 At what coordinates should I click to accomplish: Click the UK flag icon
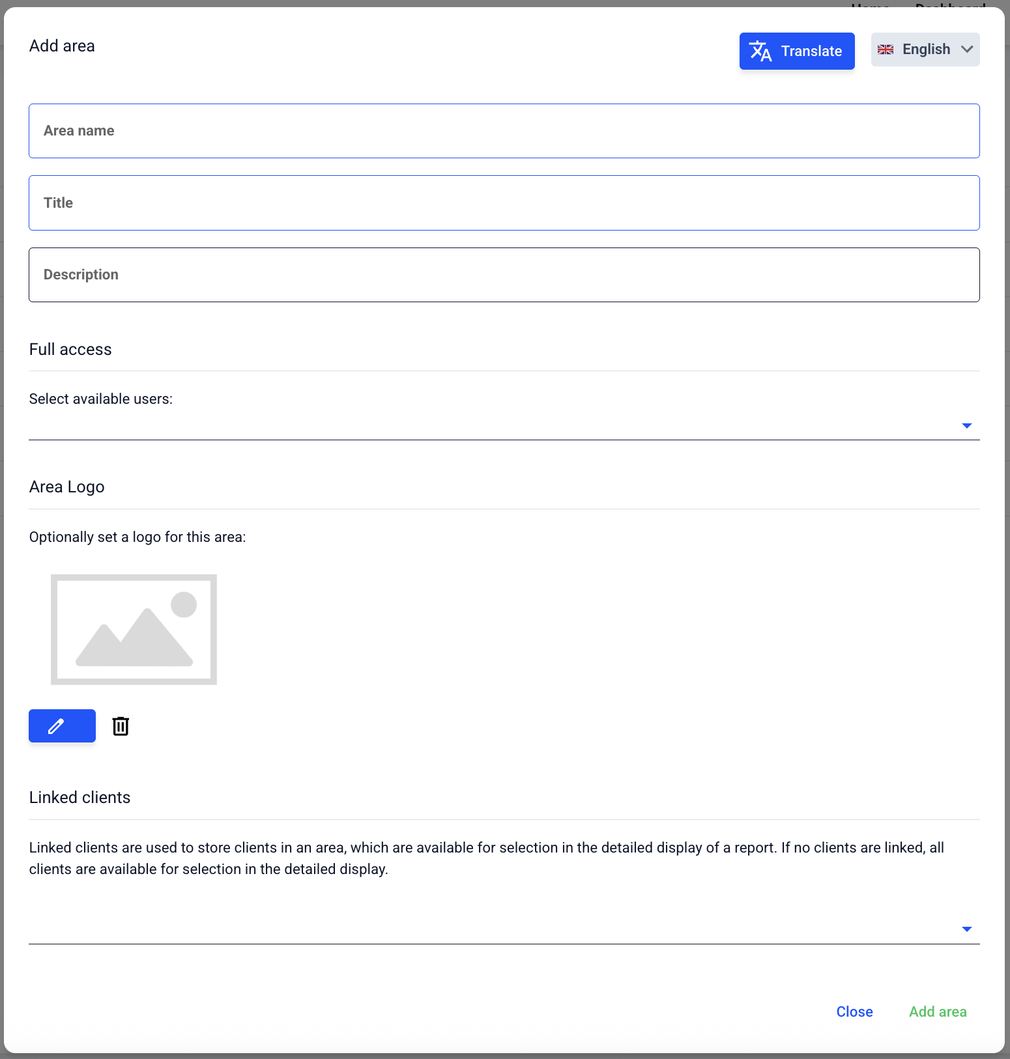[886, 49]
